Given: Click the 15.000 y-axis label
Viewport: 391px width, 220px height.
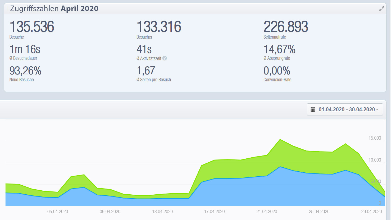Looking at the screenshot, I should pyautogui.click(x=375, y=138).
